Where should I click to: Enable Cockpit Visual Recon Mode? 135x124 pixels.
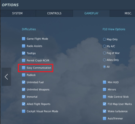tap(23, 111)
